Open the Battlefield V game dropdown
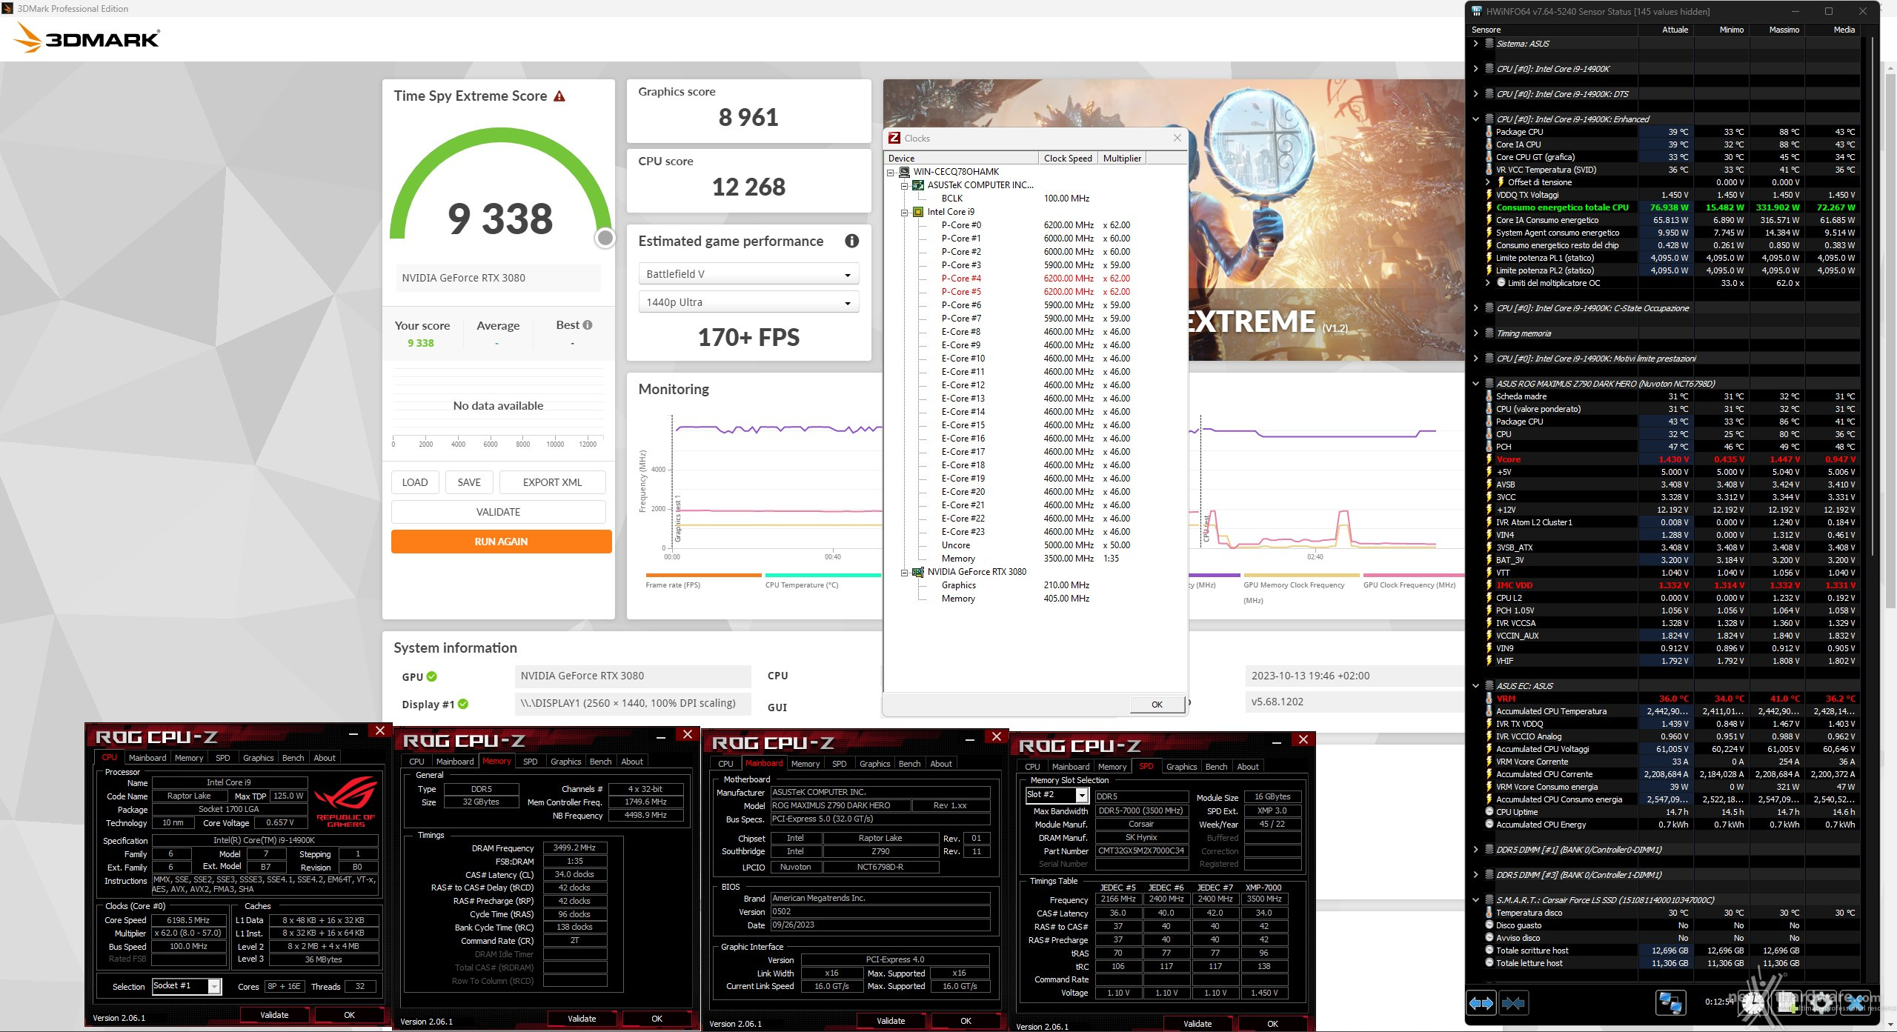This screenshot has height=1032, width=1897. (748, 274)
